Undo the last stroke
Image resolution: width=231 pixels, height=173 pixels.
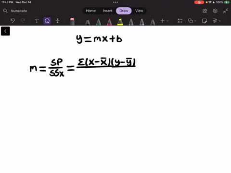click(13, 21)
